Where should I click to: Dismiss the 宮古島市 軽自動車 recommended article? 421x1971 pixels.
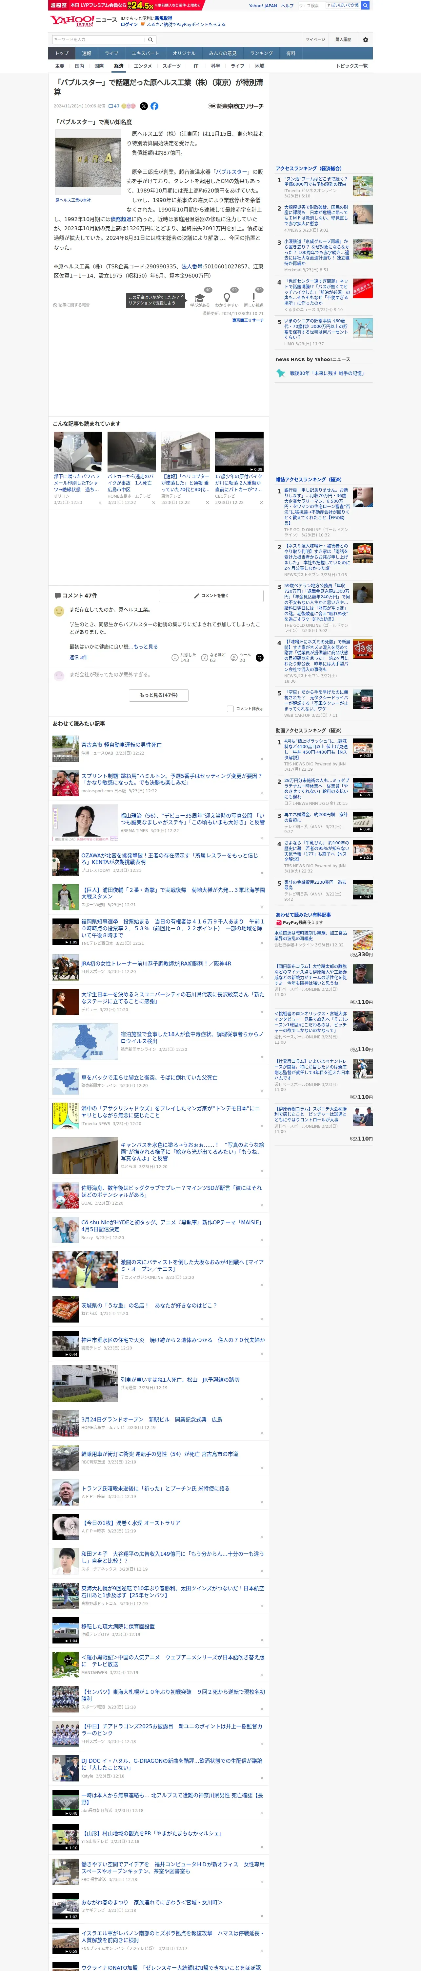pyautogui.click(x=261, y=759)
